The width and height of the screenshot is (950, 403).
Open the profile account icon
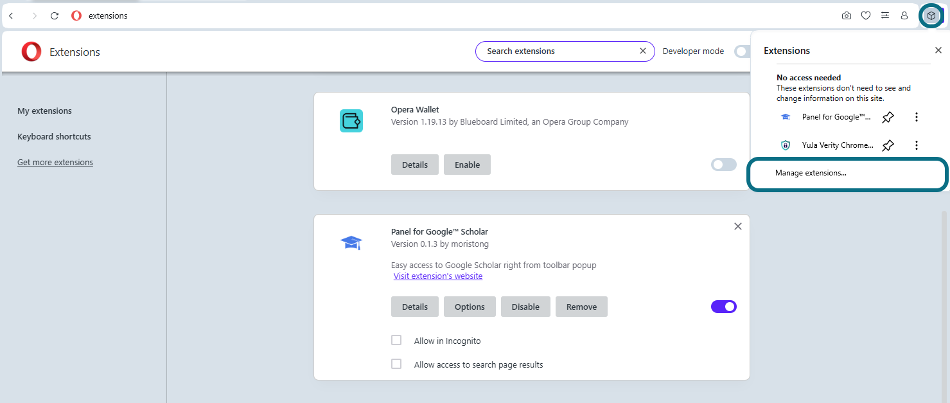[x=904, y=15]
